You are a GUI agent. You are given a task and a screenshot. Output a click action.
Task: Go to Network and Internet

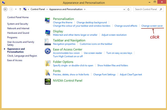tap(18, 28)
